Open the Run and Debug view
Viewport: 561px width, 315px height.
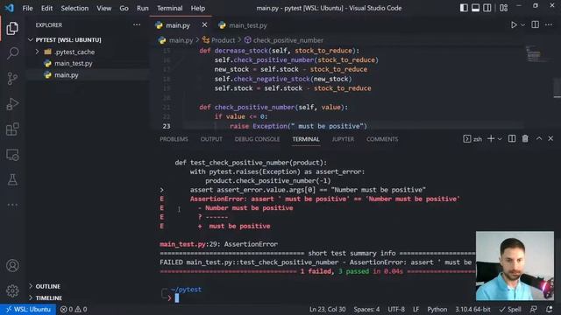pyautogui.click(x=12, y=104)
